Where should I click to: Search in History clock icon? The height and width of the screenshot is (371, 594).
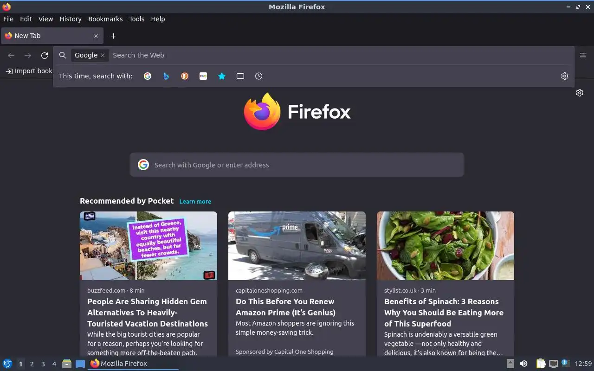(x=259, y=76)
